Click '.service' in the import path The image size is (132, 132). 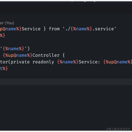point(103,29)
